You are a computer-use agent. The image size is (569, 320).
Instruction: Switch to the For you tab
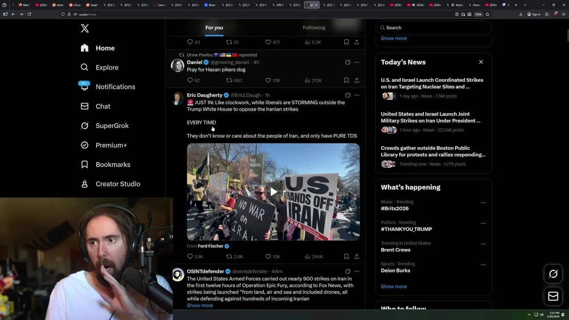point(214,28)
